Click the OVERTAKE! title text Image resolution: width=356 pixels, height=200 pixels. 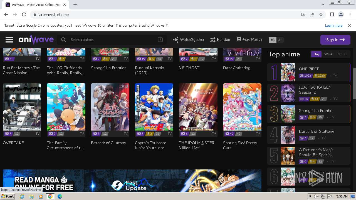[14, 143]
